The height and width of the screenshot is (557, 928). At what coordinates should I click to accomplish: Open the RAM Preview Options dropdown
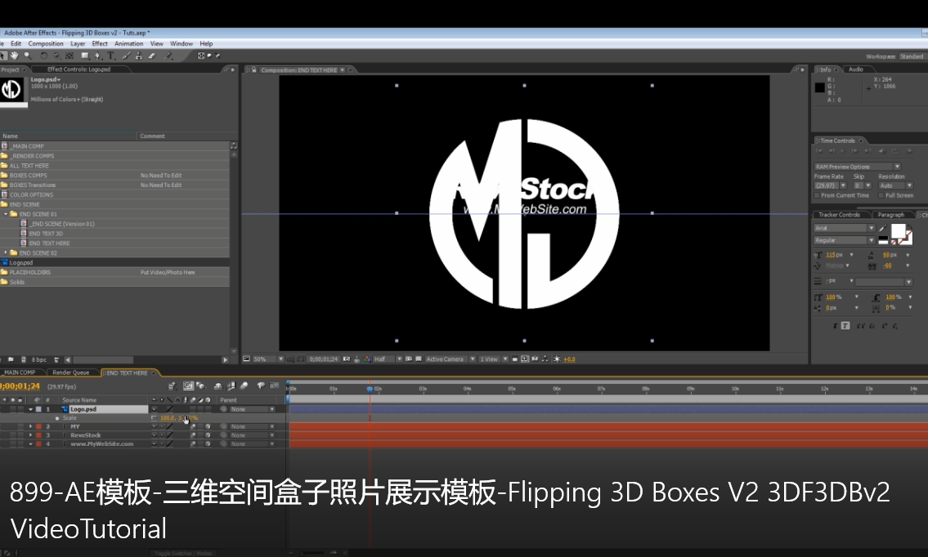coord(857,167)
